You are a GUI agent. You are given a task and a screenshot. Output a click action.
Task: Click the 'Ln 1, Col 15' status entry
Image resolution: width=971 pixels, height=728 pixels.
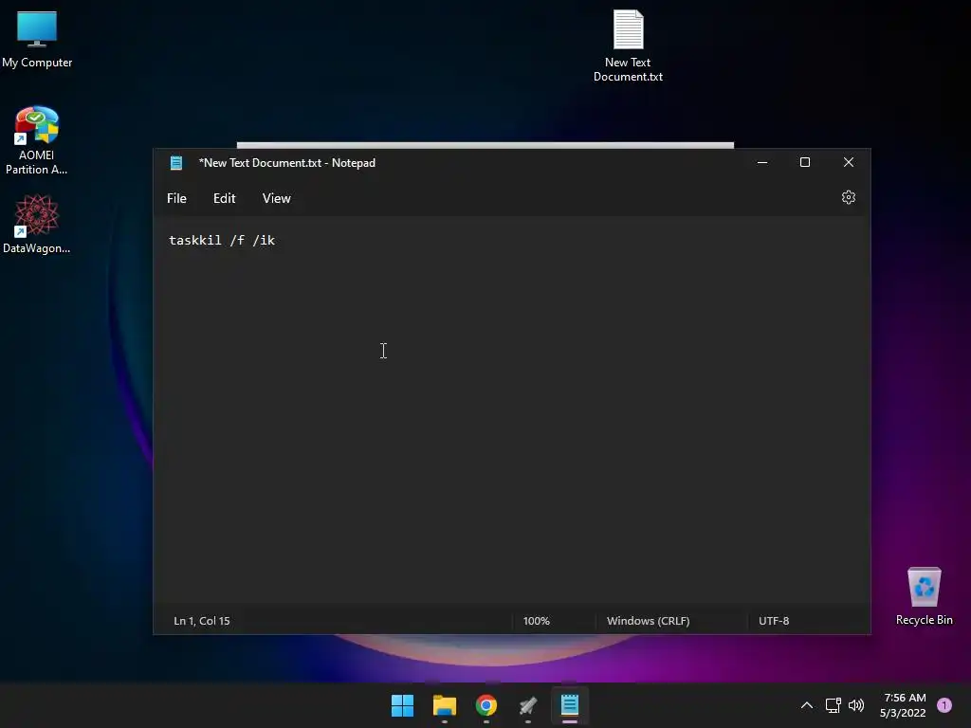tap(202, 620)
